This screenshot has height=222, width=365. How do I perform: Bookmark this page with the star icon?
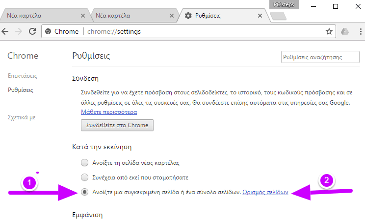(329, 31)
